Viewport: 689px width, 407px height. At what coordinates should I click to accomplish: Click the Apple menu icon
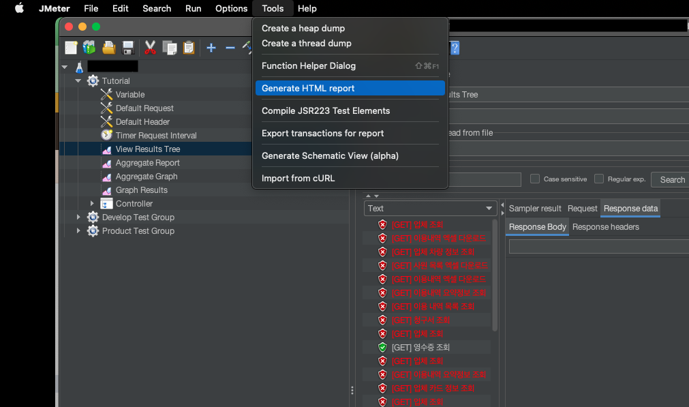click(x=19, y=8)
